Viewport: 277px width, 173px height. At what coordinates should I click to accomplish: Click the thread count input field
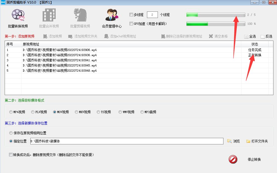[x=152, y=15]
